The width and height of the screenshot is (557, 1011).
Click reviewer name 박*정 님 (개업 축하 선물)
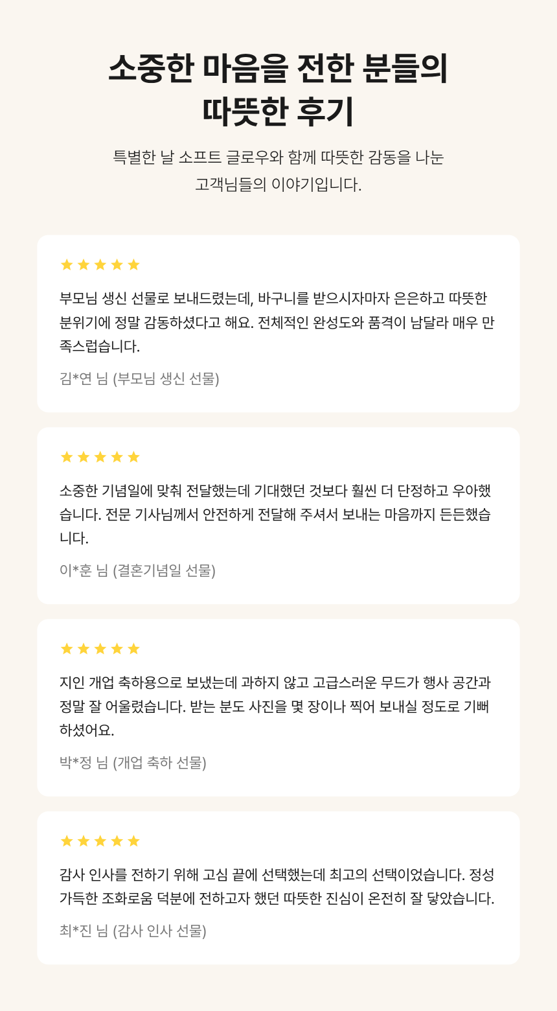tap(133, 763)
